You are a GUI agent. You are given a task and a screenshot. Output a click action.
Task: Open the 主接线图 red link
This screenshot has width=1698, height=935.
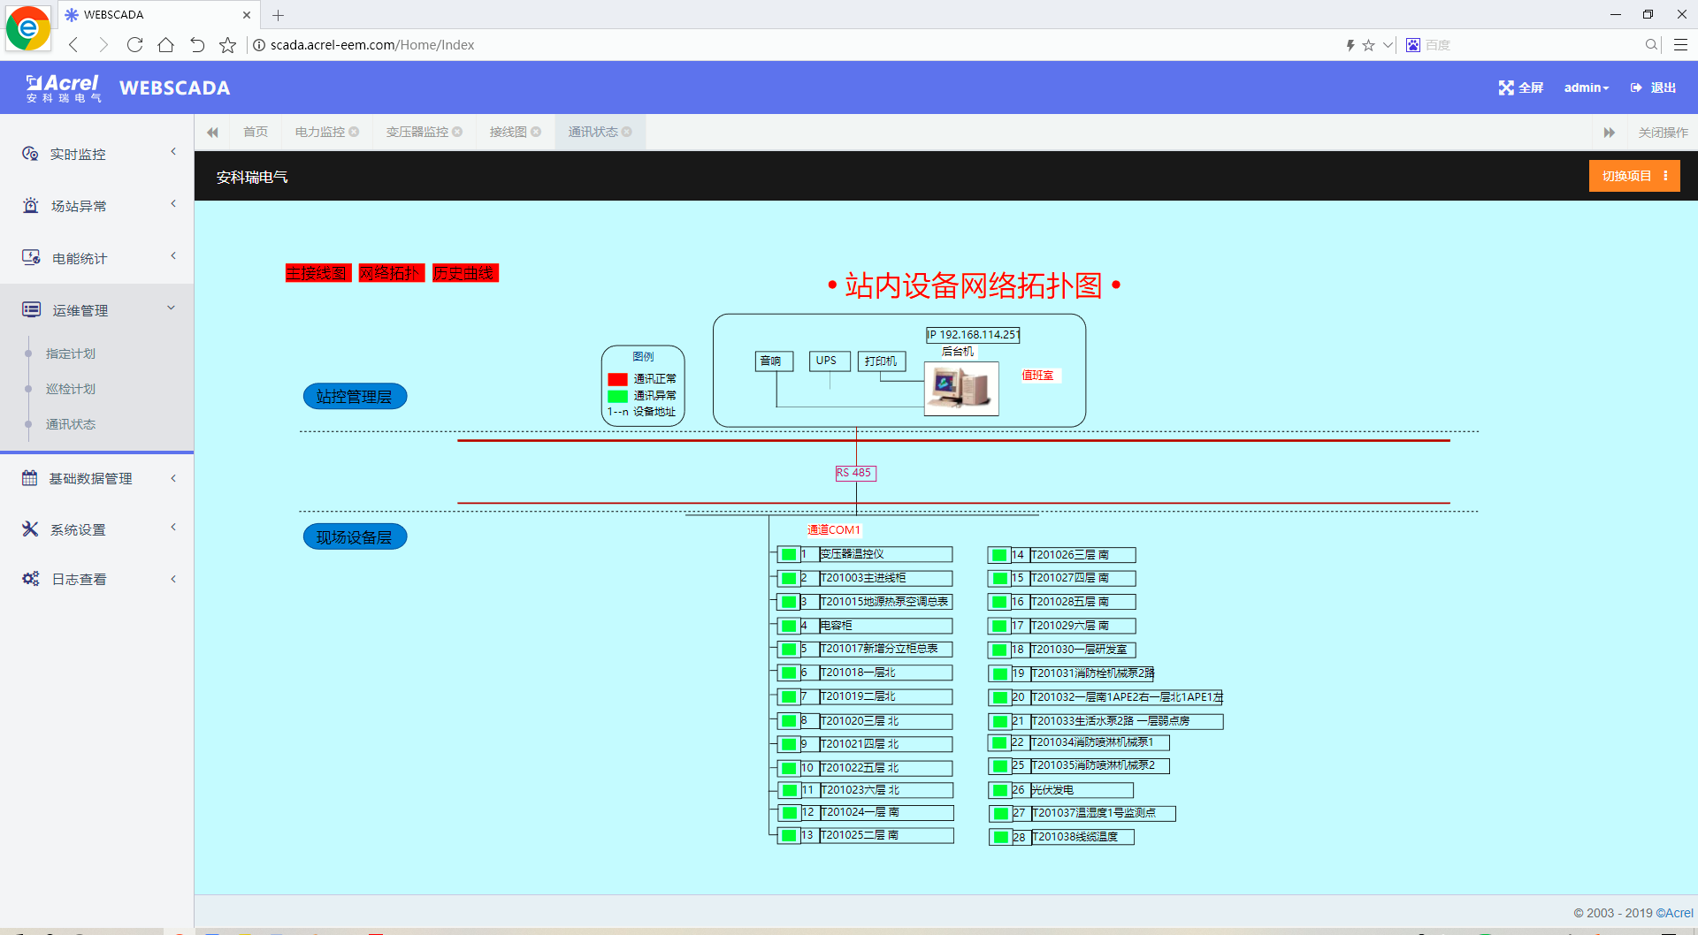(x=317, y=272)
